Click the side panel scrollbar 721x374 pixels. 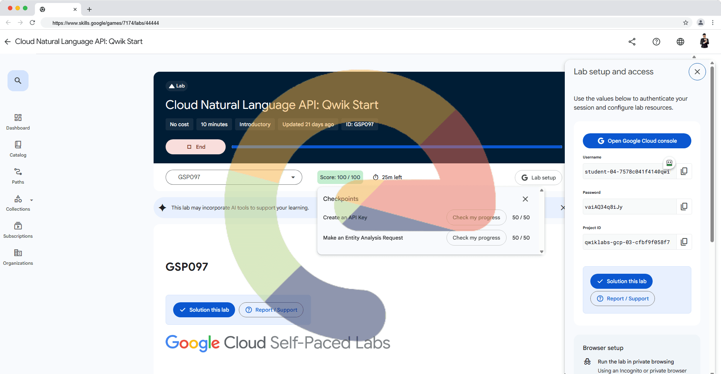(712, 154)
